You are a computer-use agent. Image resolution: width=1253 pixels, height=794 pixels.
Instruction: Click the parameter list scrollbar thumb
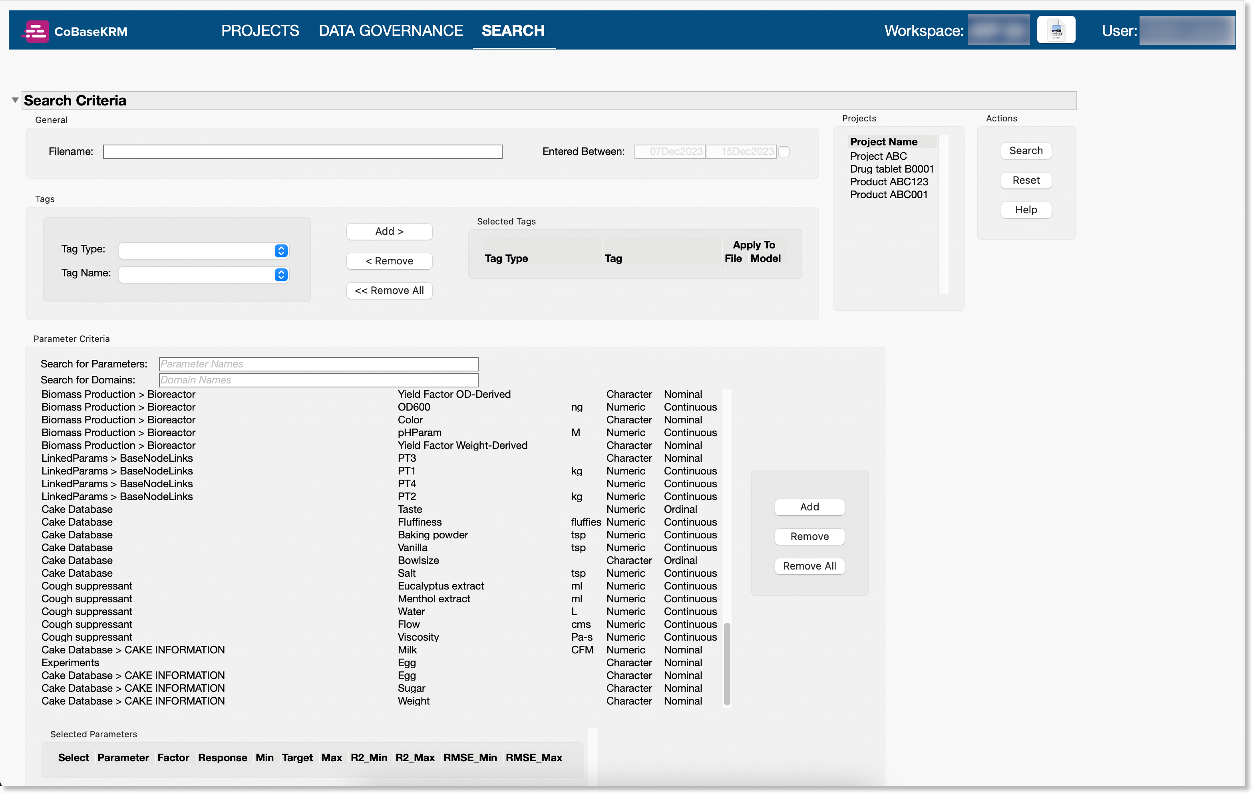tap(727, 664)
